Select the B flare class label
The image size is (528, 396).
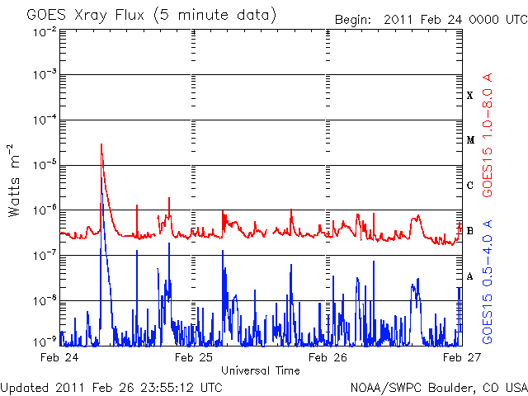[x=470, y=231]
